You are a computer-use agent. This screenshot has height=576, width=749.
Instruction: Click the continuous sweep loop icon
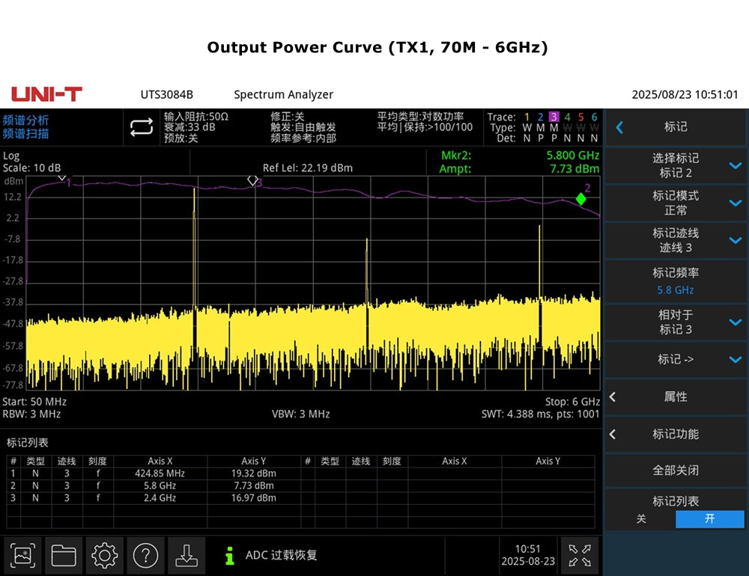[x=141, y=127]
